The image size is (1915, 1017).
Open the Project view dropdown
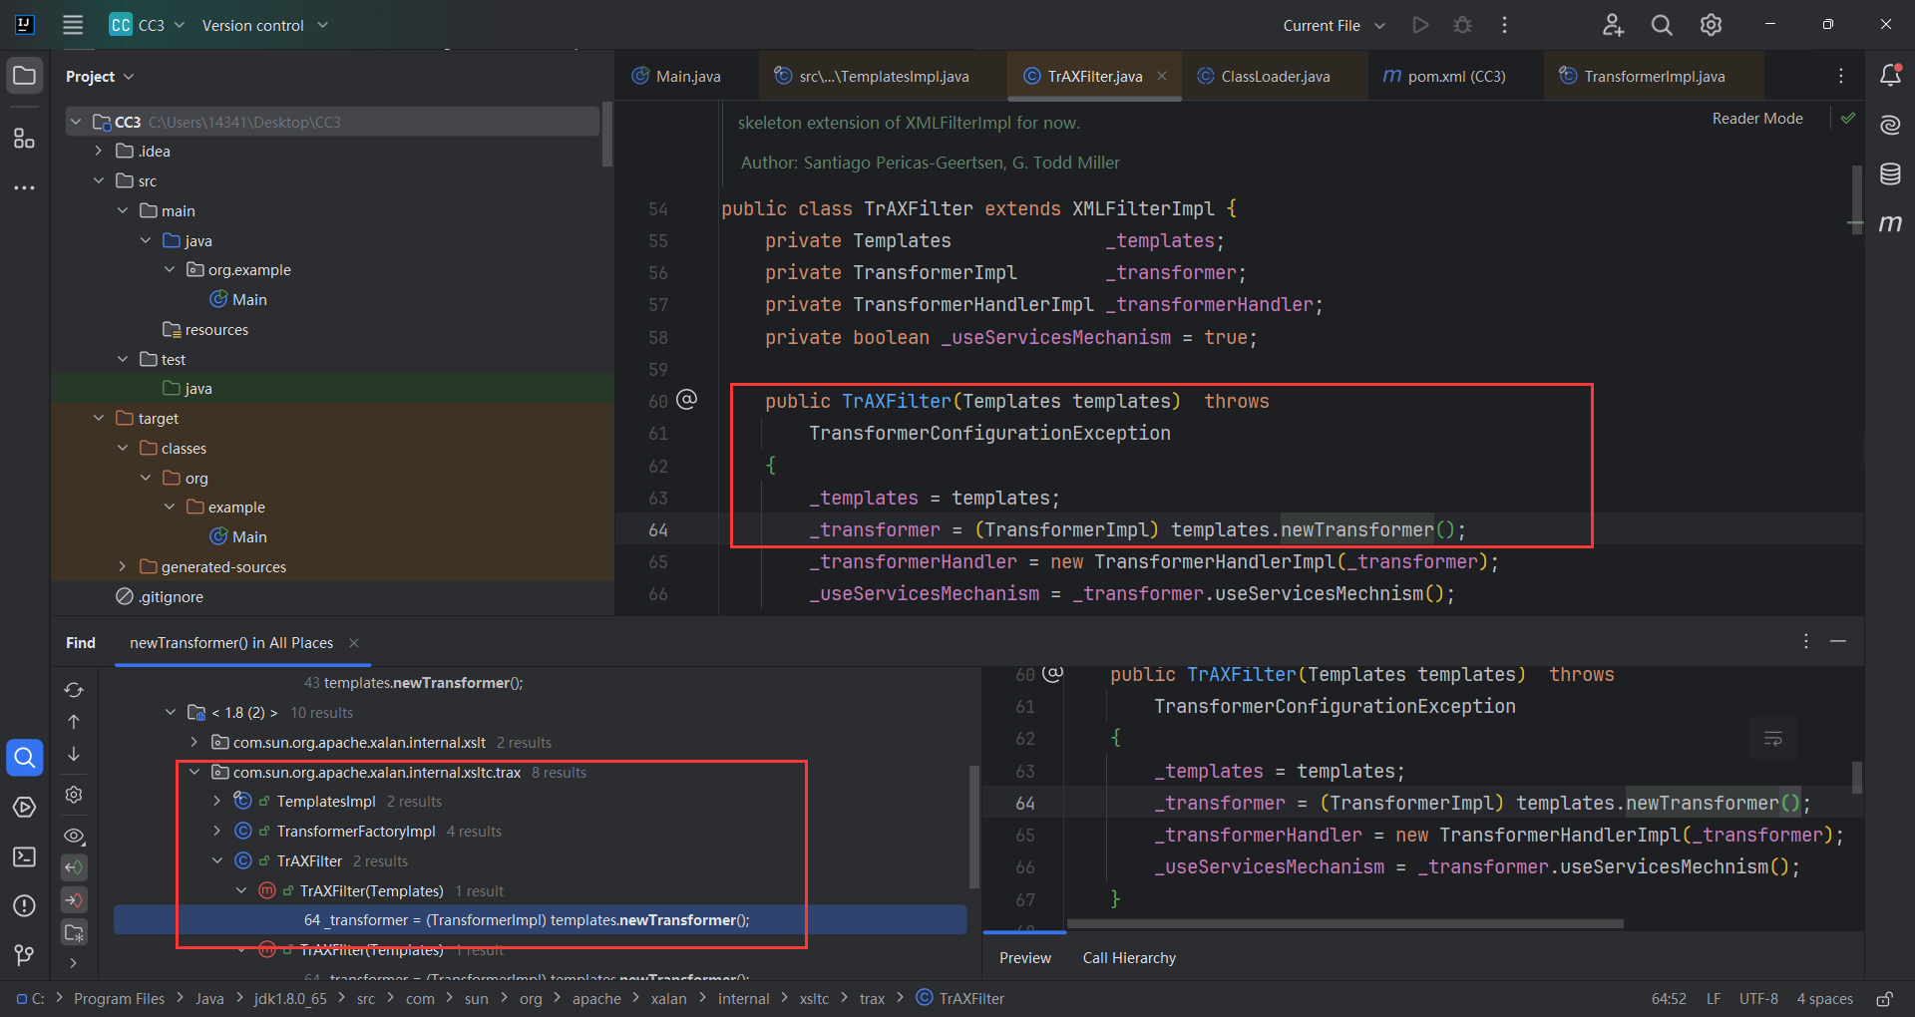[100, 77]
